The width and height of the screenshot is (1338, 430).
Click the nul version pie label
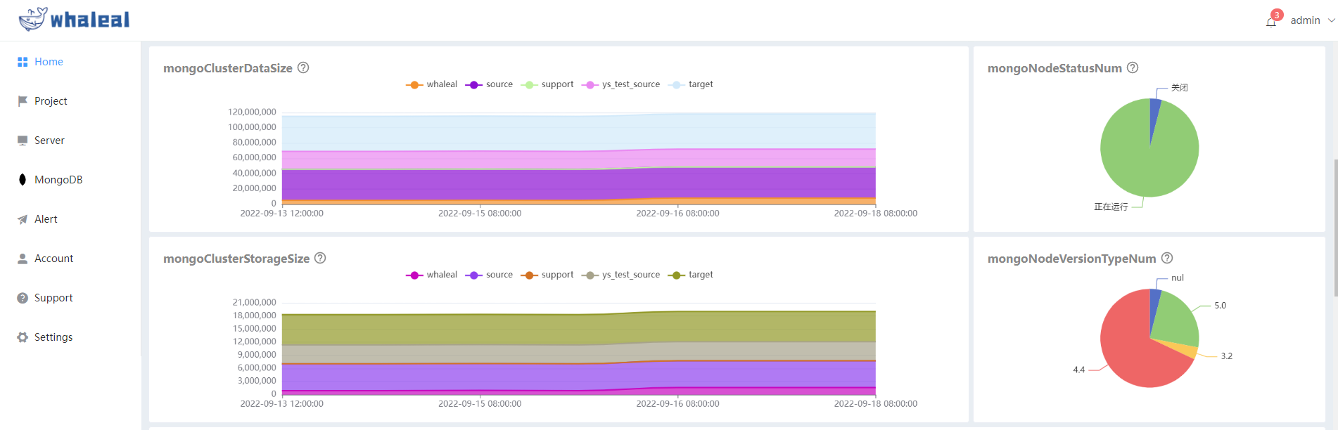coord(1178,278)
